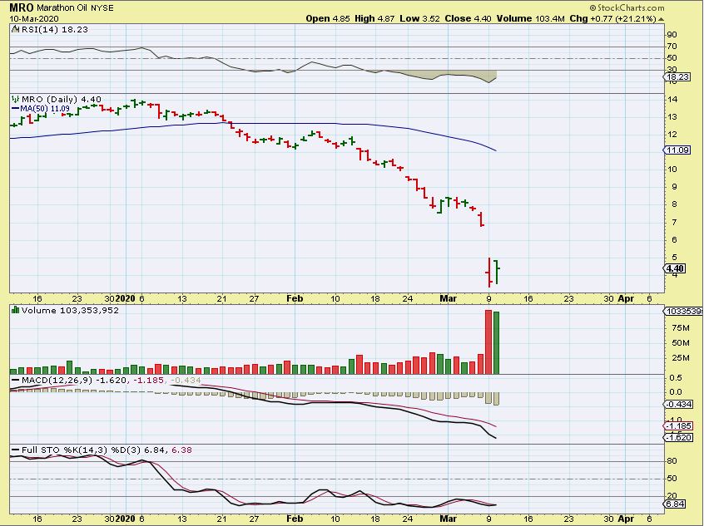
Task: Click the 14 label on the price axis
Action: 672,100
